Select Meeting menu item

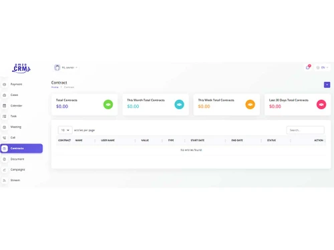click(x=16, y=127)
